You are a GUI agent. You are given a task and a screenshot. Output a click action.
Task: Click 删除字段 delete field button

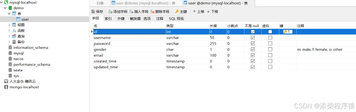[160, 12]
